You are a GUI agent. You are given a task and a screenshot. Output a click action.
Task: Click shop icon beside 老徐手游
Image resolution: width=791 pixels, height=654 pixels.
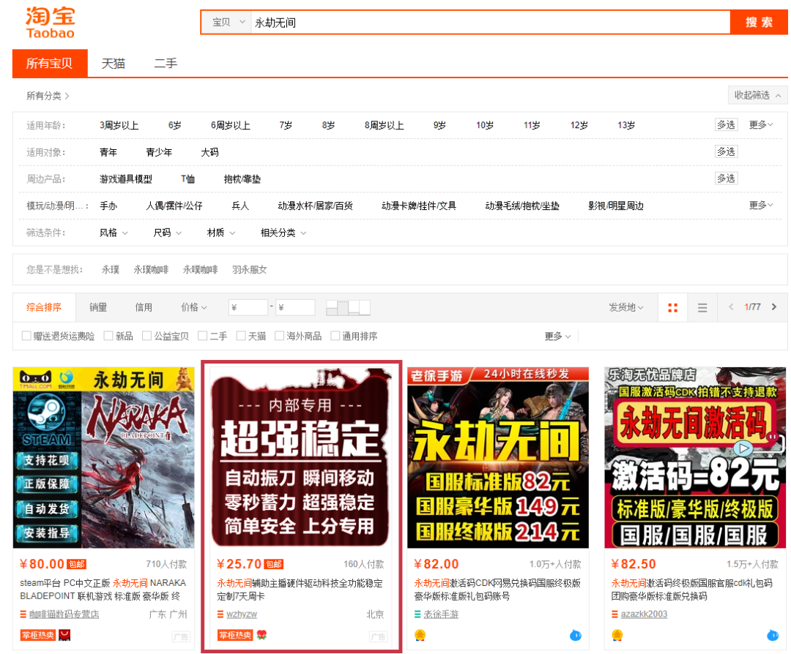point(417,614)
